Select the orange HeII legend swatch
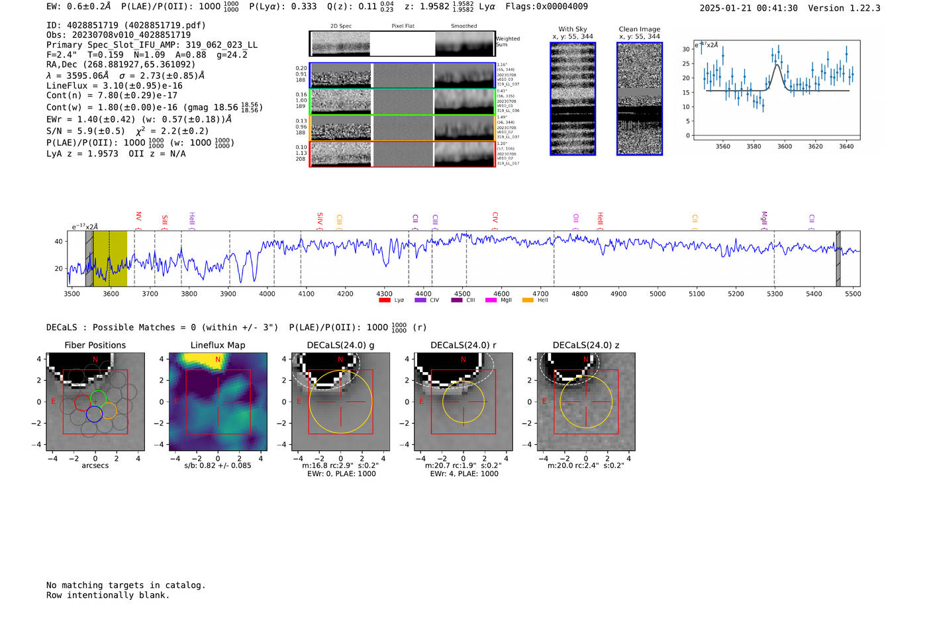927x631 pixels. point(528,301)
